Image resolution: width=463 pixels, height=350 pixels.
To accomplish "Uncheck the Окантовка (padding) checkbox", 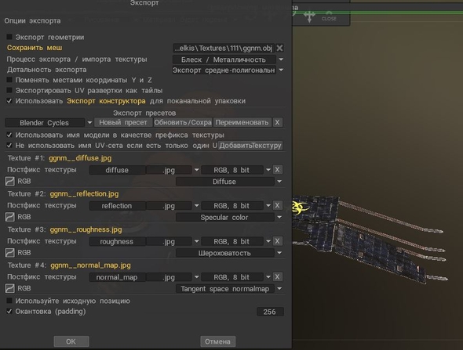I will click(9, 311).
